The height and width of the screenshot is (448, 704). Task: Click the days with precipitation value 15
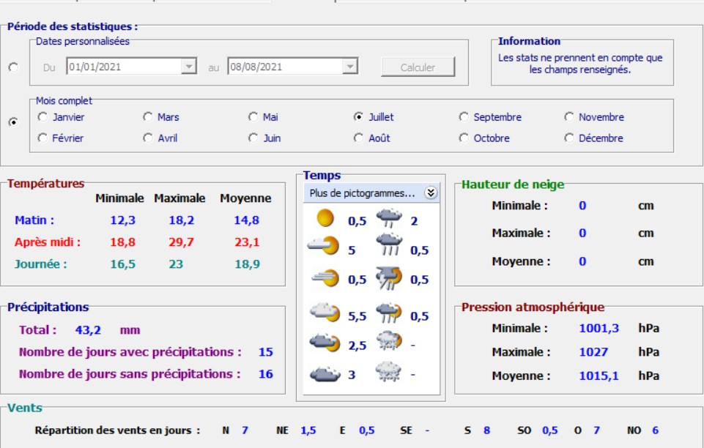click(265, 352)
